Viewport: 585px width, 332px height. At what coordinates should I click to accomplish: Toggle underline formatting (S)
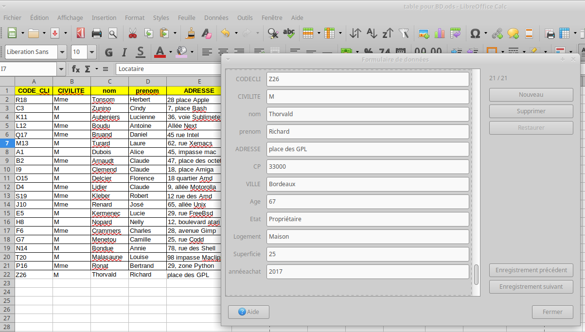point(140,52)
